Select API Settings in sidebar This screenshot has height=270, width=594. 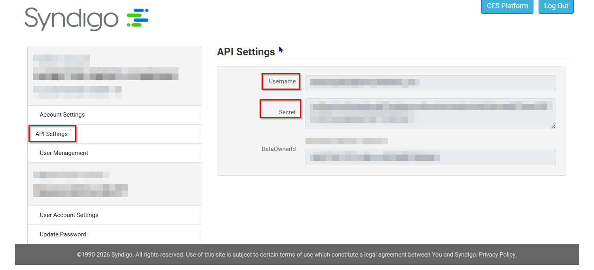pos(115,134)
